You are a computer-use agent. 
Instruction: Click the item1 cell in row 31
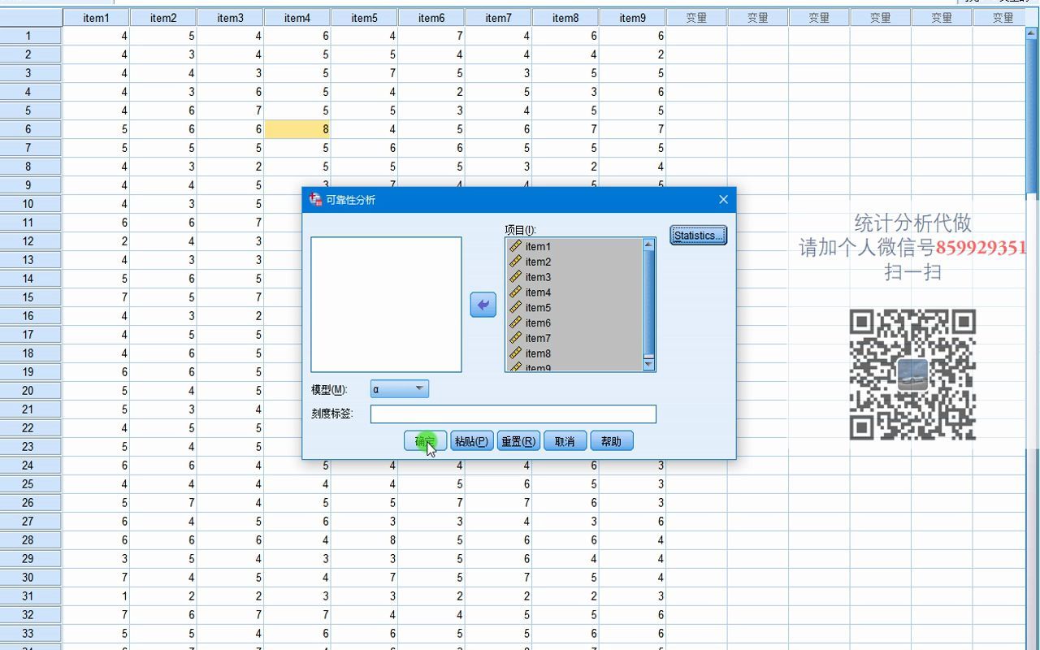tap(96, 596)
